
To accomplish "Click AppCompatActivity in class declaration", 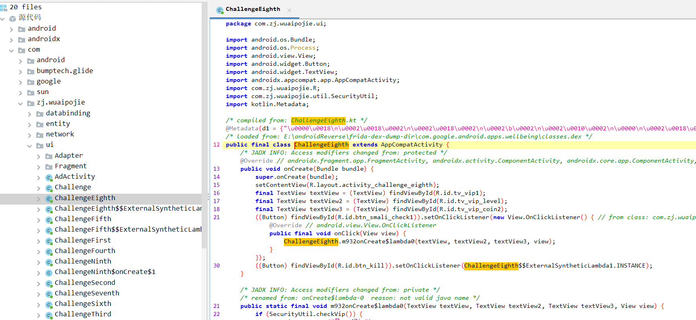I will (x=412, y=144).
